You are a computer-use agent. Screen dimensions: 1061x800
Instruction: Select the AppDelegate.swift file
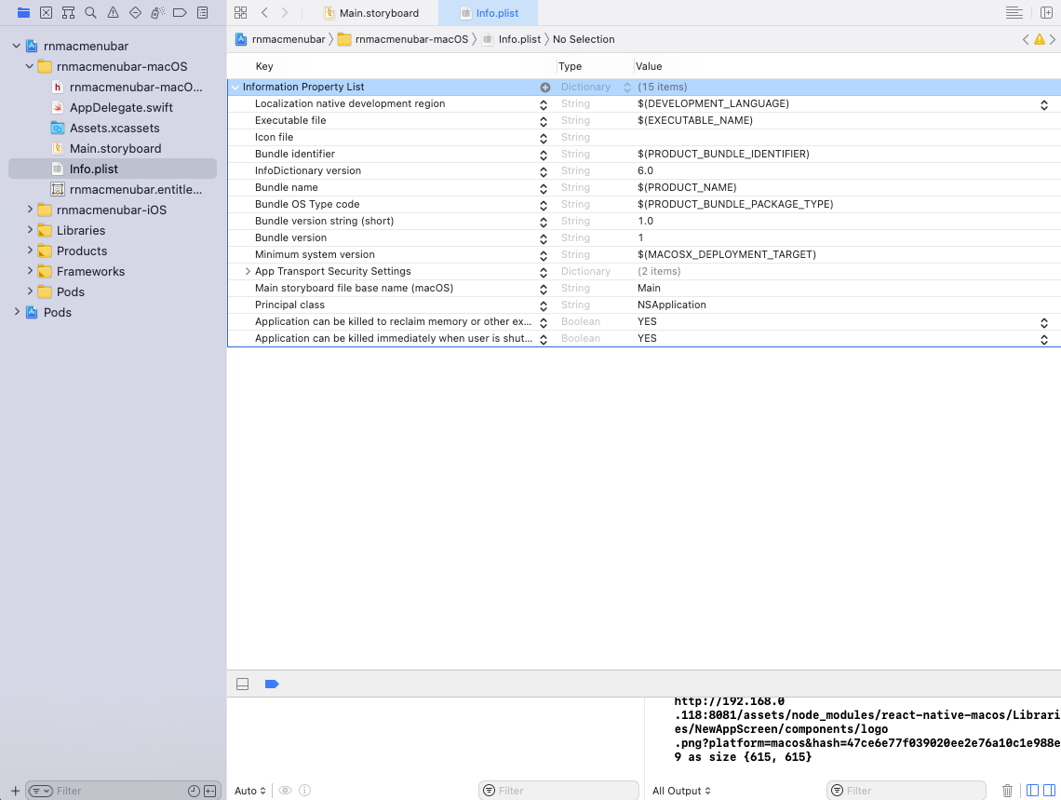click(121, 108)
